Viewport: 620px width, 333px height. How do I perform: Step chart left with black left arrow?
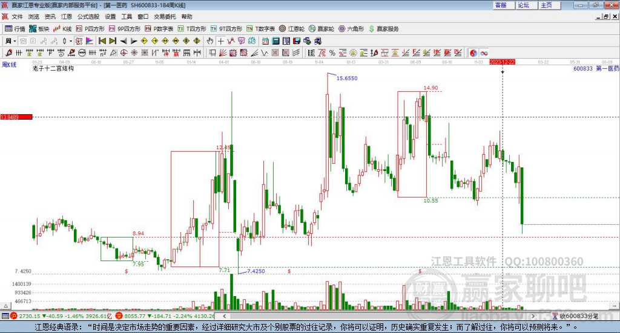pos(124,41)
